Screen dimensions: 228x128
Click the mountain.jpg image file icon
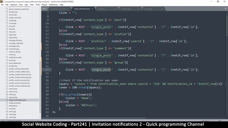(7, 49)
